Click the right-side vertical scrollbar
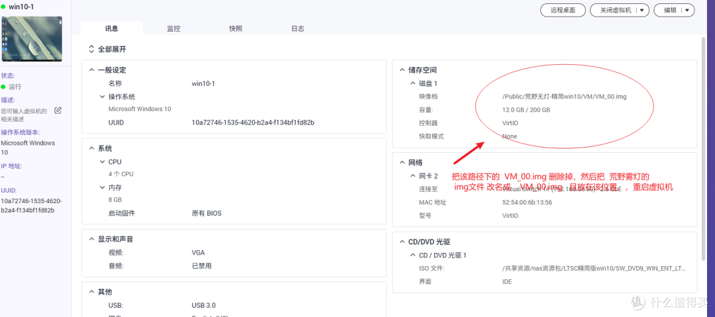 (x=704, y=150)
